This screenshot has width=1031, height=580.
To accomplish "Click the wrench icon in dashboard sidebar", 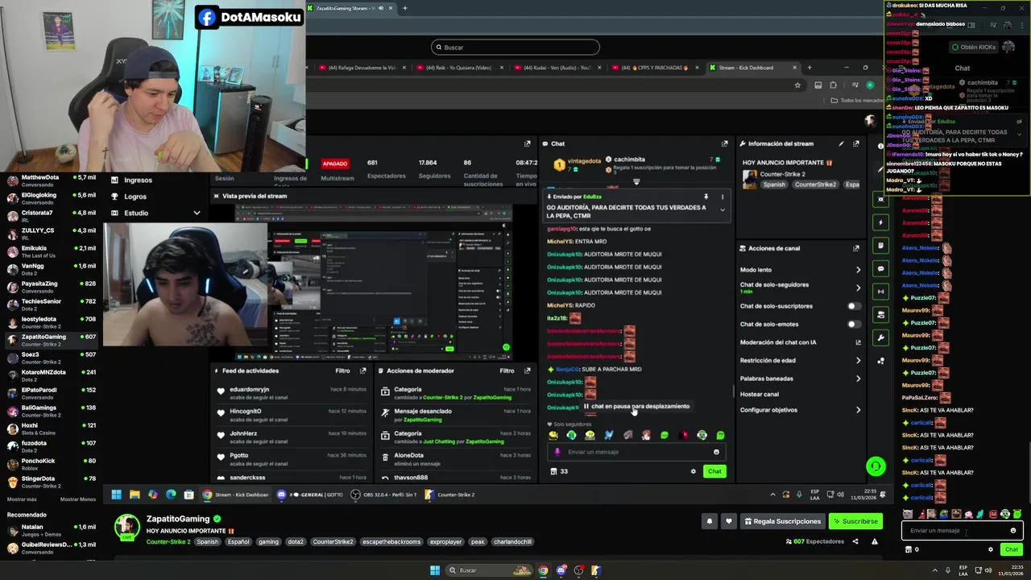I will [880, 338].
